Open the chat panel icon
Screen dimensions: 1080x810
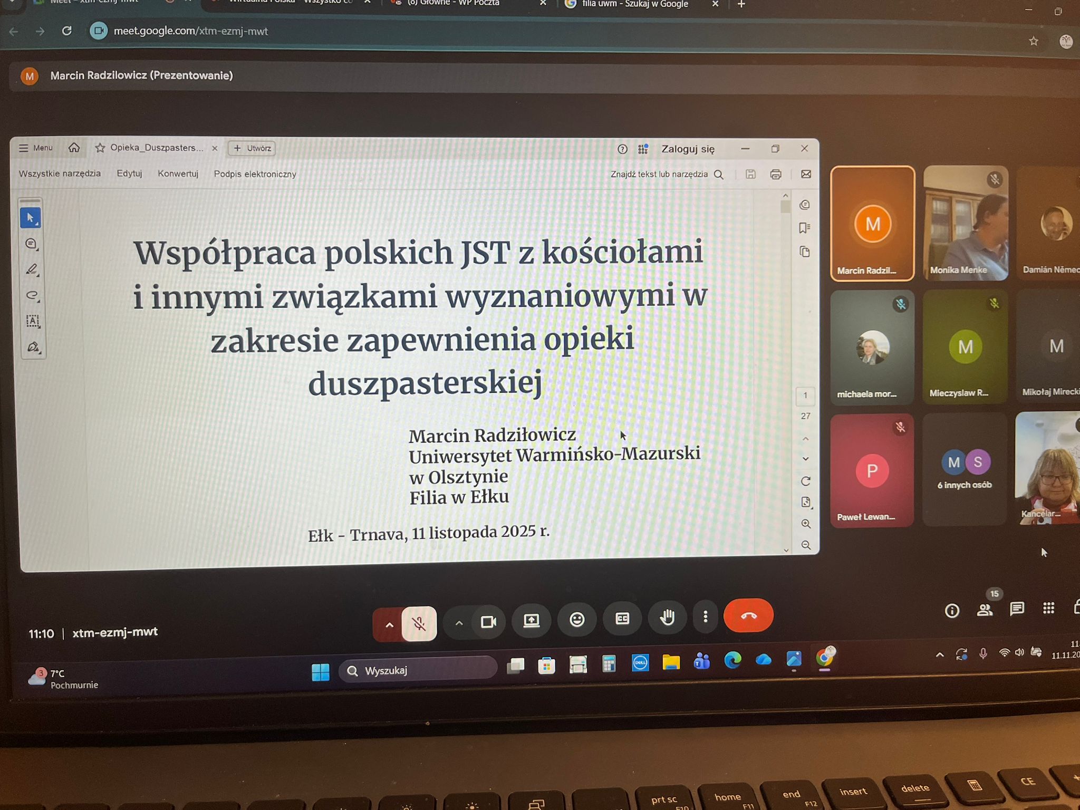coord(1017,609)
